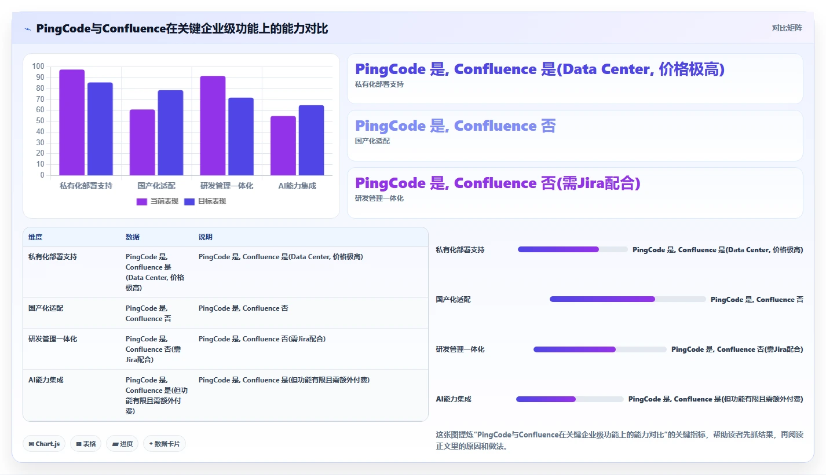Click the 国产化适配 x-axis label in chart
The image size is (826, 475).
tap(156, 186)
